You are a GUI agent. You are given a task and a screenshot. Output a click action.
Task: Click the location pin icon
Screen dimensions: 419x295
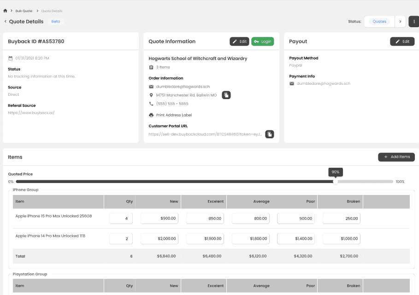click(x=151, y=95)
